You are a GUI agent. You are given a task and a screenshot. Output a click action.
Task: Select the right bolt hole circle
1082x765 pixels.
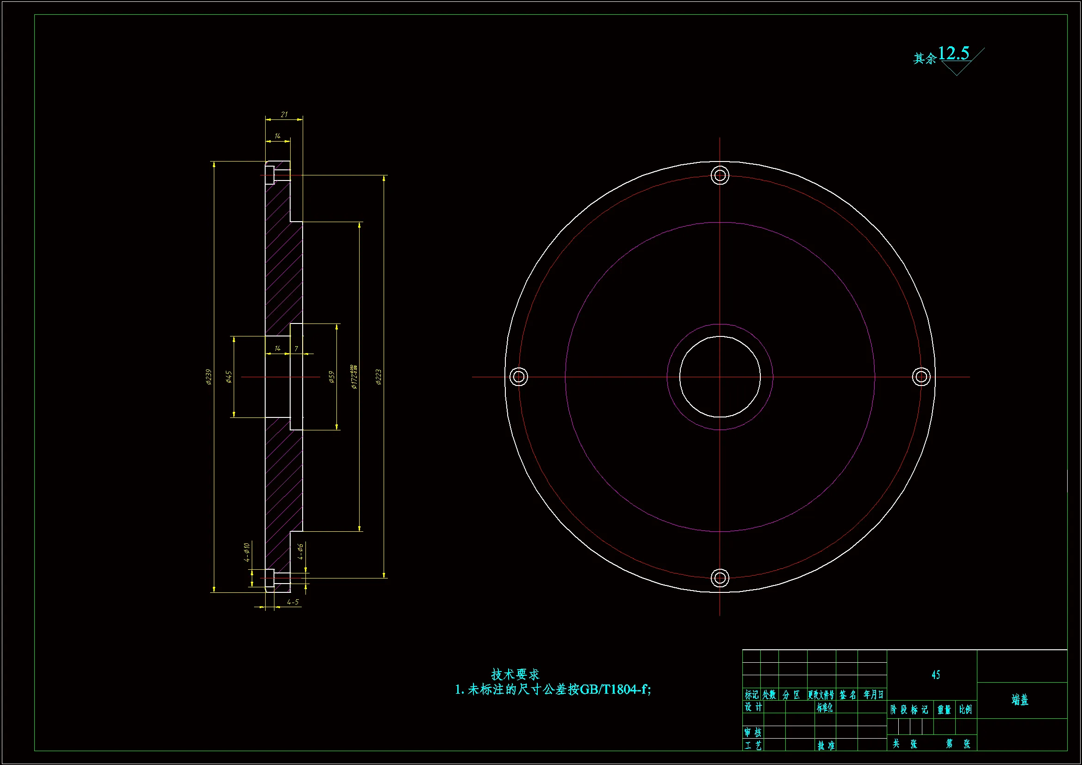pos(921,377)
